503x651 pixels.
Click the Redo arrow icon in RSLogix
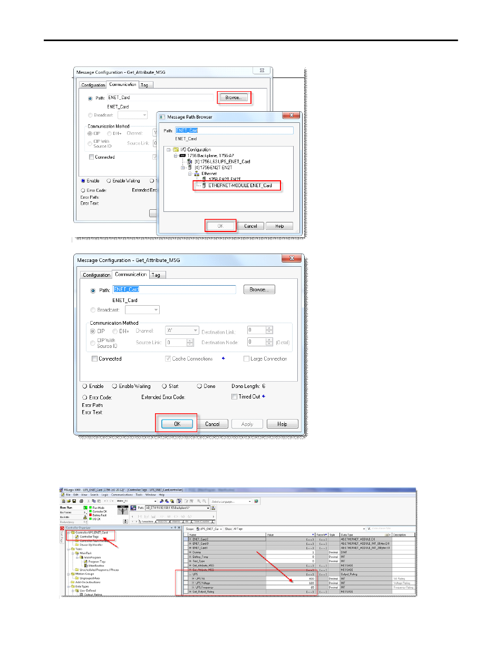111,501
